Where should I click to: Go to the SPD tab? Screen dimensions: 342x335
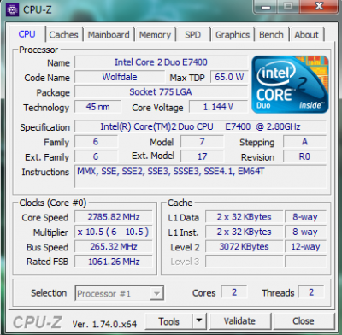click(x=192, y=35)
